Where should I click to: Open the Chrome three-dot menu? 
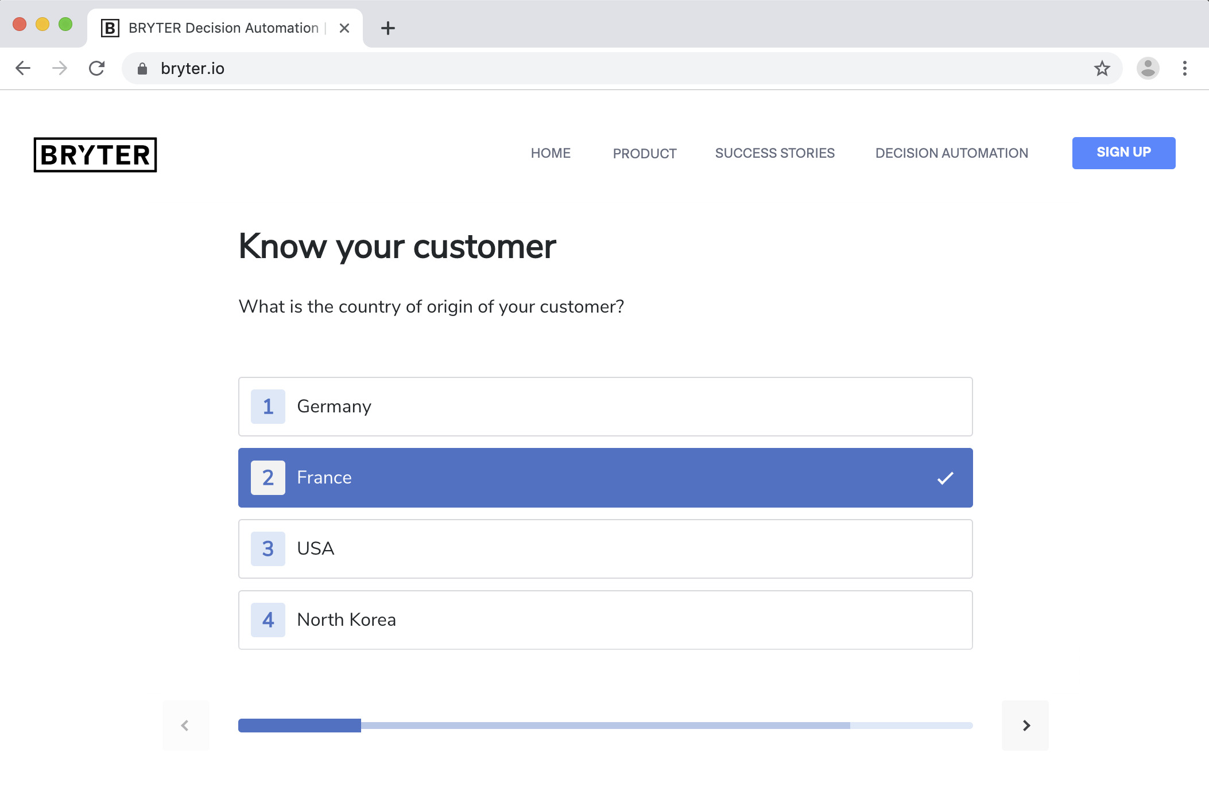pyautogui.click(x=1185, y=68)
